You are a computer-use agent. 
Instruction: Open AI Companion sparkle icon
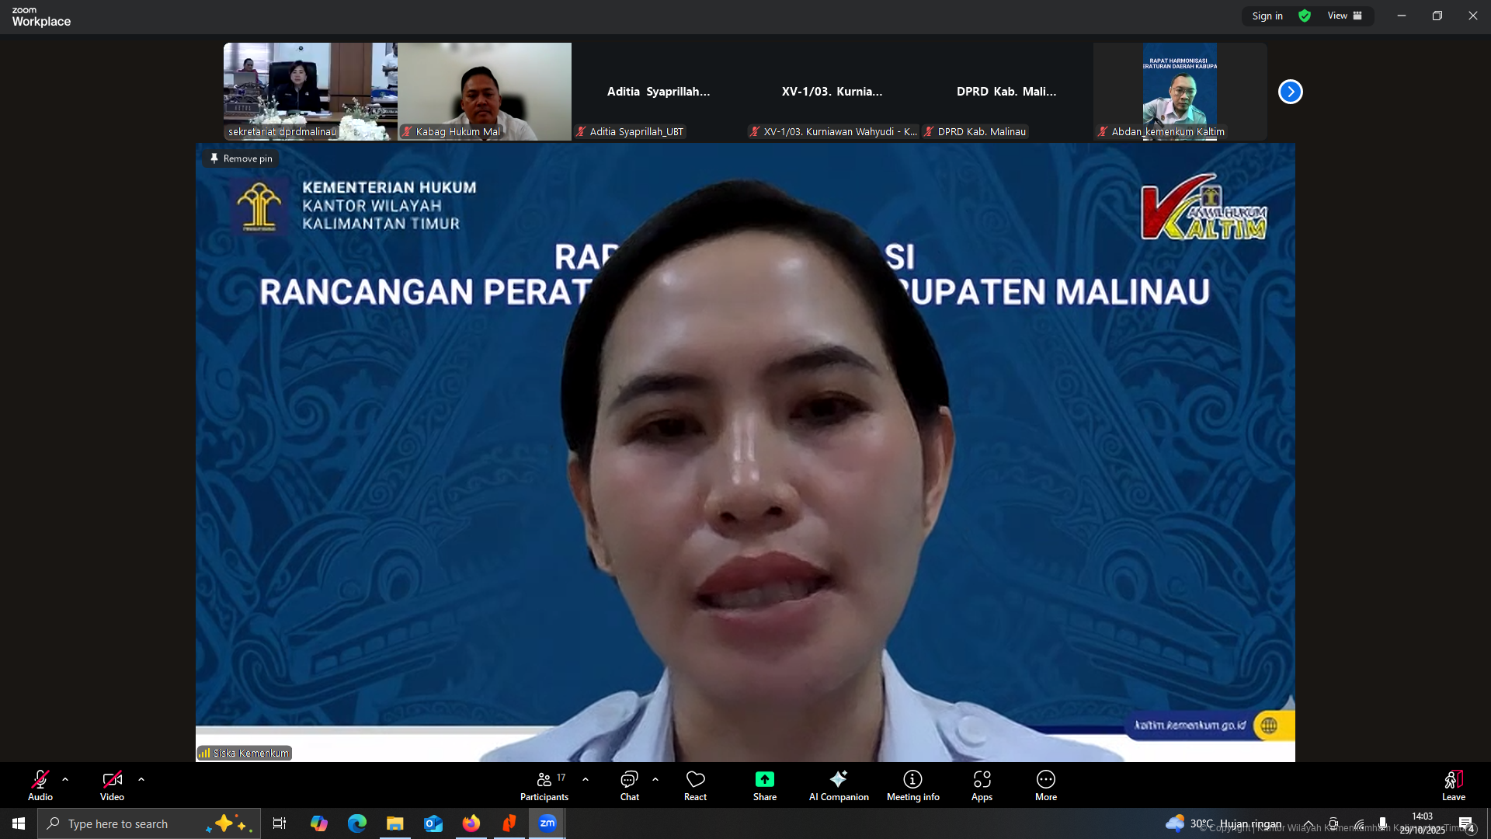[838, 780]
